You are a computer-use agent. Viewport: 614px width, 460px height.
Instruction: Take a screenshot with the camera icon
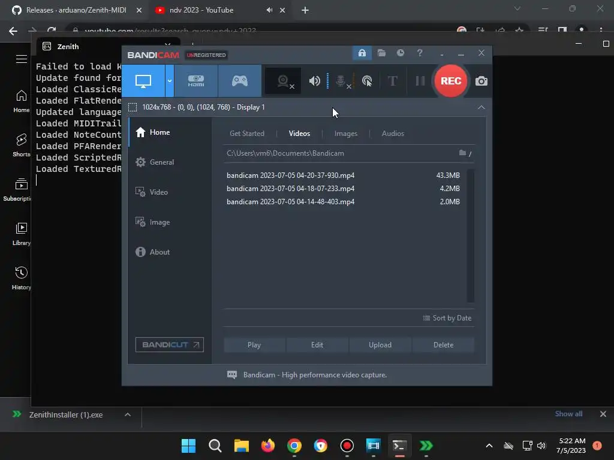(481, 81)
